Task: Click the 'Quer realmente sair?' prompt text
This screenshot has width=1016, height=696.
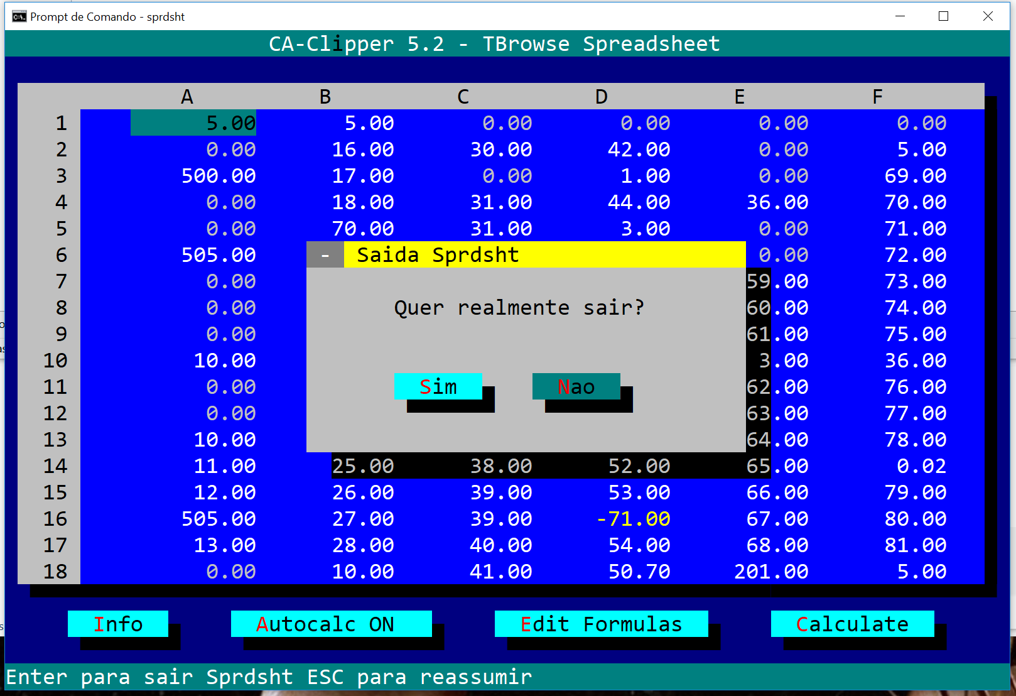Action: coord(520,307)
